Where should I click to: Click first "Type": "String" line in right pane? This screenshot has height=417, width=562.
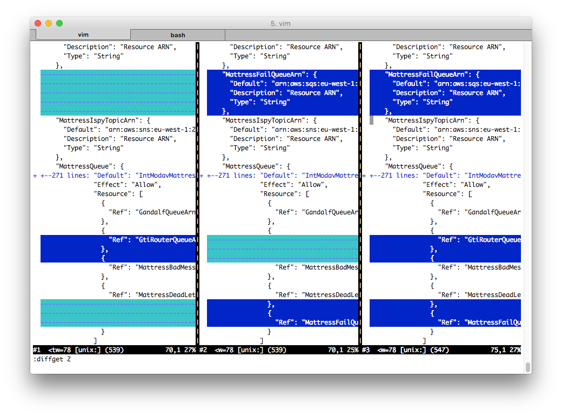point(423,56)
